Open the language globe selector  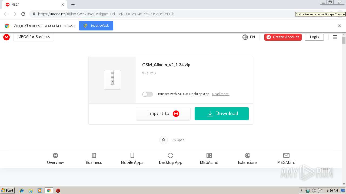click(x=245, y=37)
